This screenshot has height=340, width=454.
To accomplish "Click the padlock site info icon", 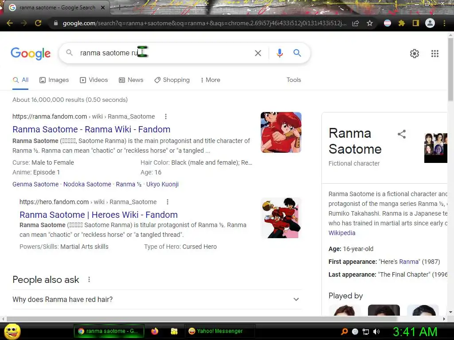I will tap(56, 23).
